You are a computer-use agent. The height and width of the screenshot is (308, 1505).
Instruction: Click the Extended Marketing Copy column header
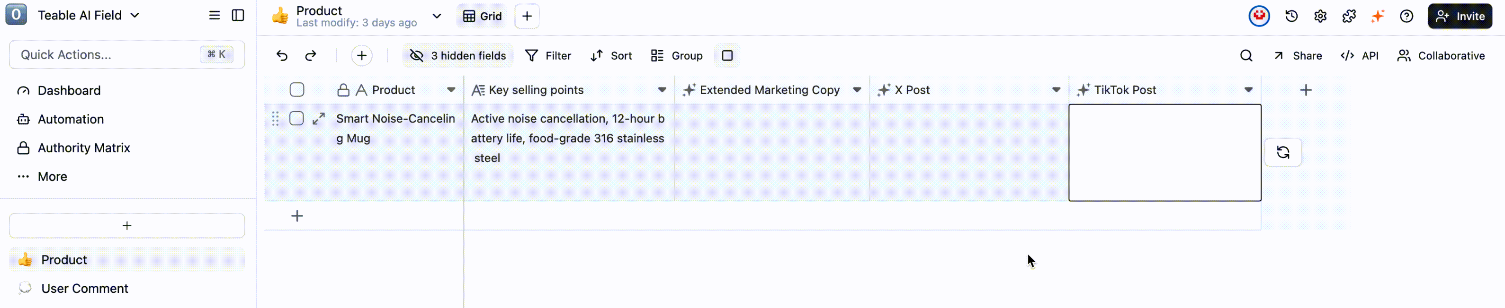pos(772,90)
